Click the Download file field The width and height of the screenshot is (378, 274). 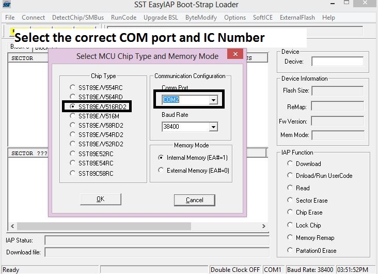pyautogui.click(x=157, y=252)
